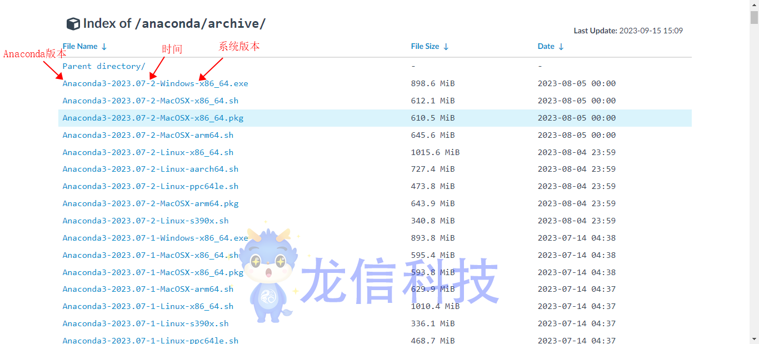The width and height of the screenshot is (759, 344).
Task: Click the 610.5 MiB file size
Action: click(433, 118)
